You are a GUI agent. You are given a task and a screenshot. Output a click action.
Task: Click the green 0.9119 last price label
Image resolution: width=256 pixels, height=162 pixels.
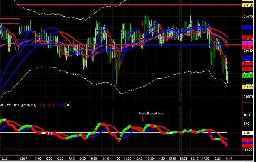[248, 75]
